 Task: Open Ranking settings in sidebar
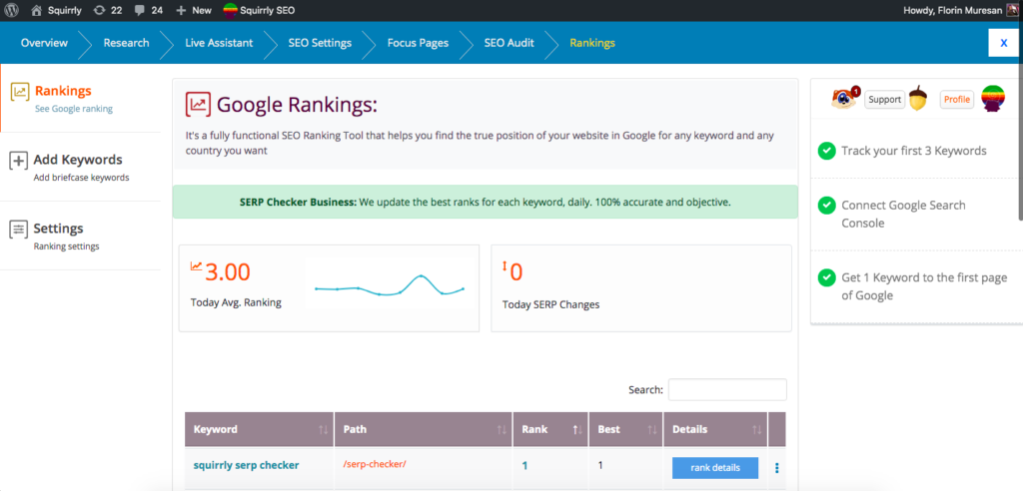pyautogui.click(x=66, y=246)
